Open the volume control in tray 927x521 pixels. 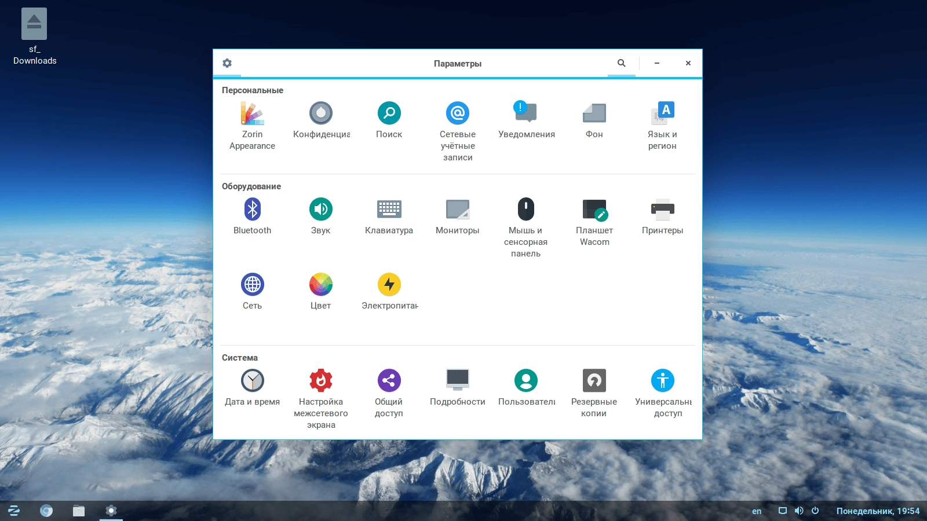[x=799, y=511]
